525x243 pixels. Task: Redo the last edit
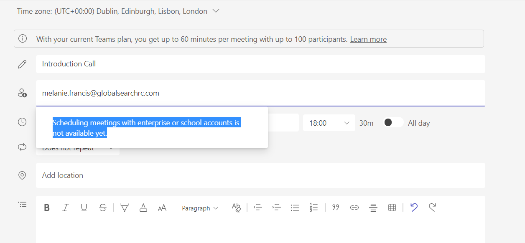pos(433,207)
